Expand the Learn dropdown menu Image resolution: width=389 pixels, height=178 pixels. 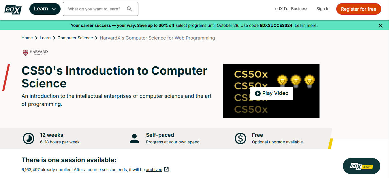45,9
